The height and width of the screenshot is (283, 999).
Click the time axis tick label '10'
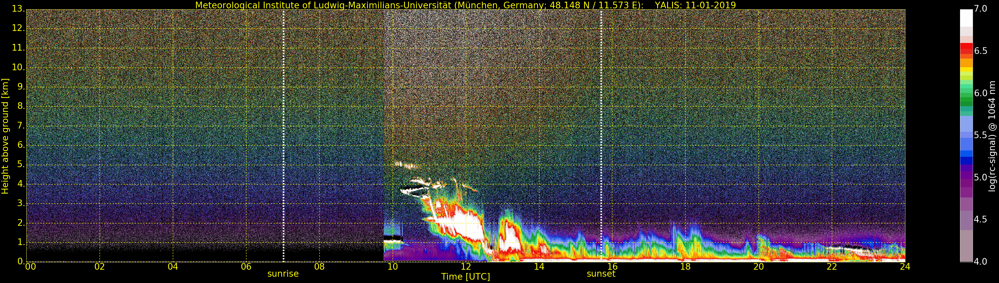[x=393, y=267]
